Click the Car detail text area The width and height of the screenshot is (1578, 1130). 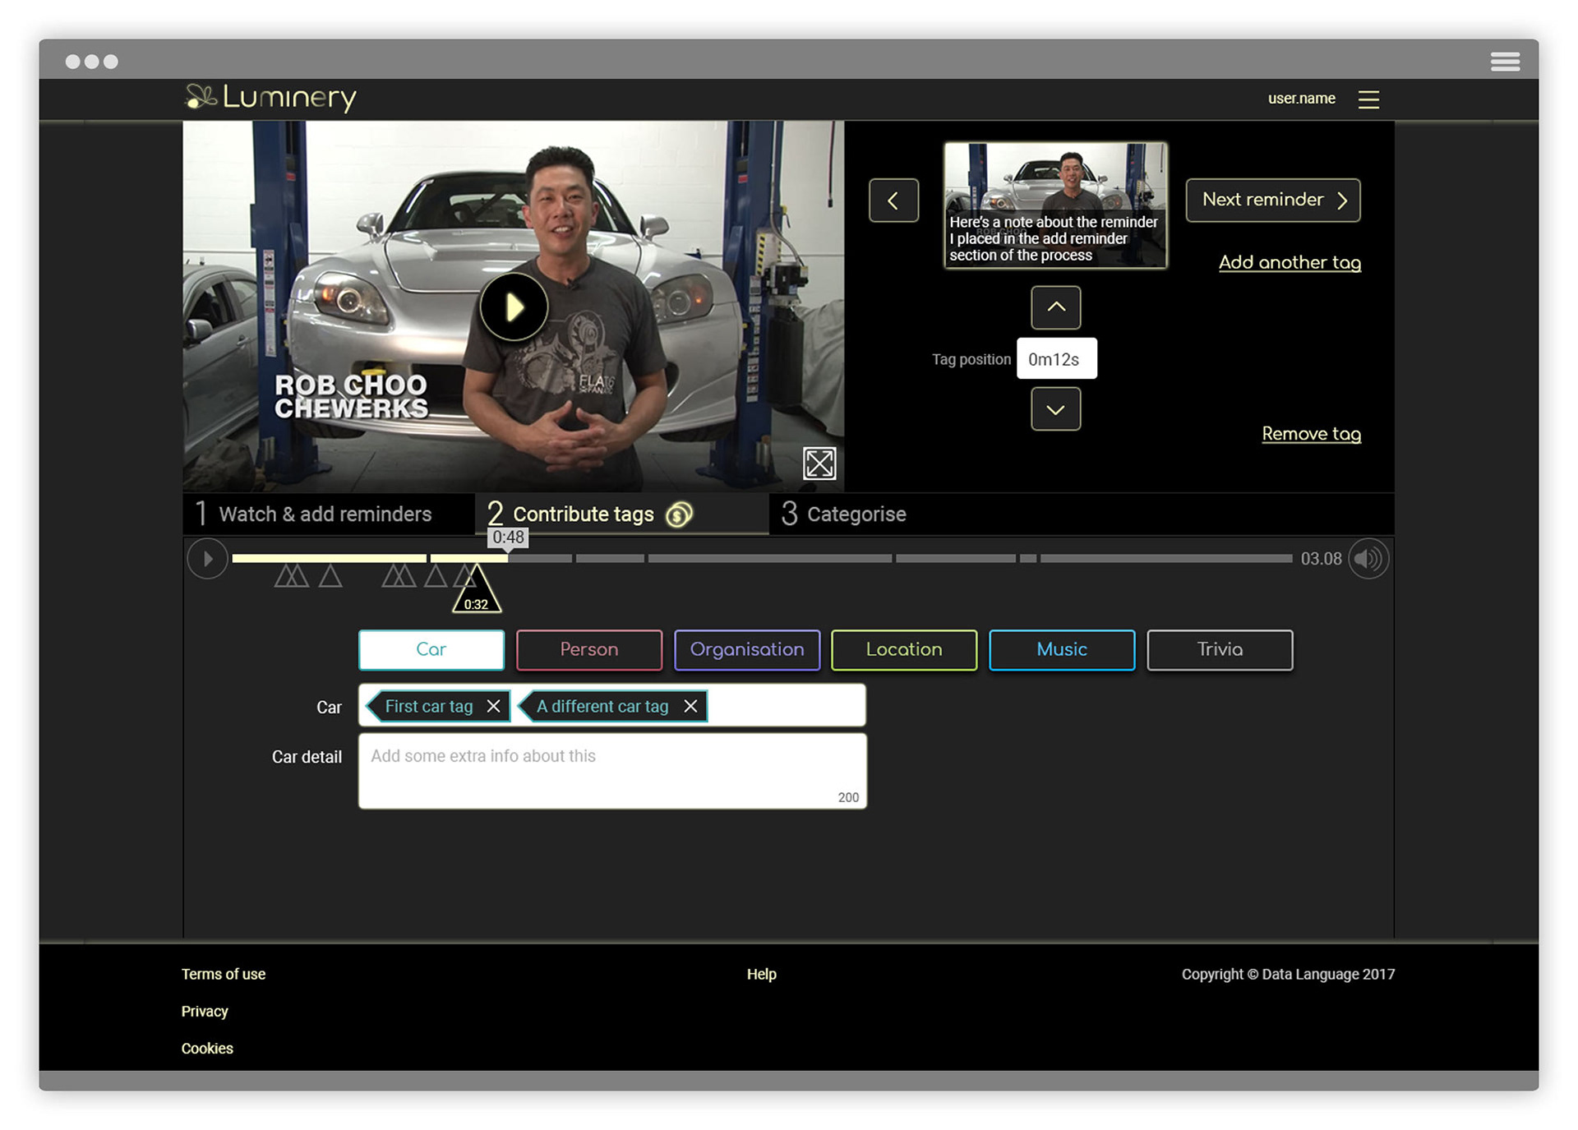[612, 771]
